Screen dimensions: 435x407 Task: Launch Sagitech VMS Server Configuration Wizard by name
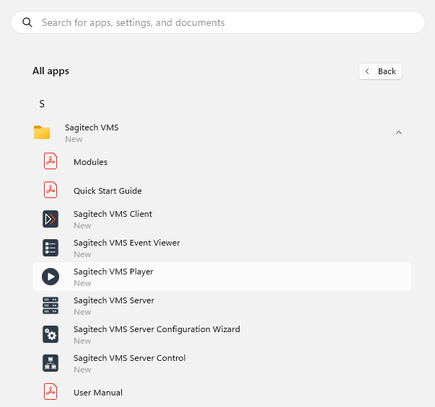(x=157, y=329)
